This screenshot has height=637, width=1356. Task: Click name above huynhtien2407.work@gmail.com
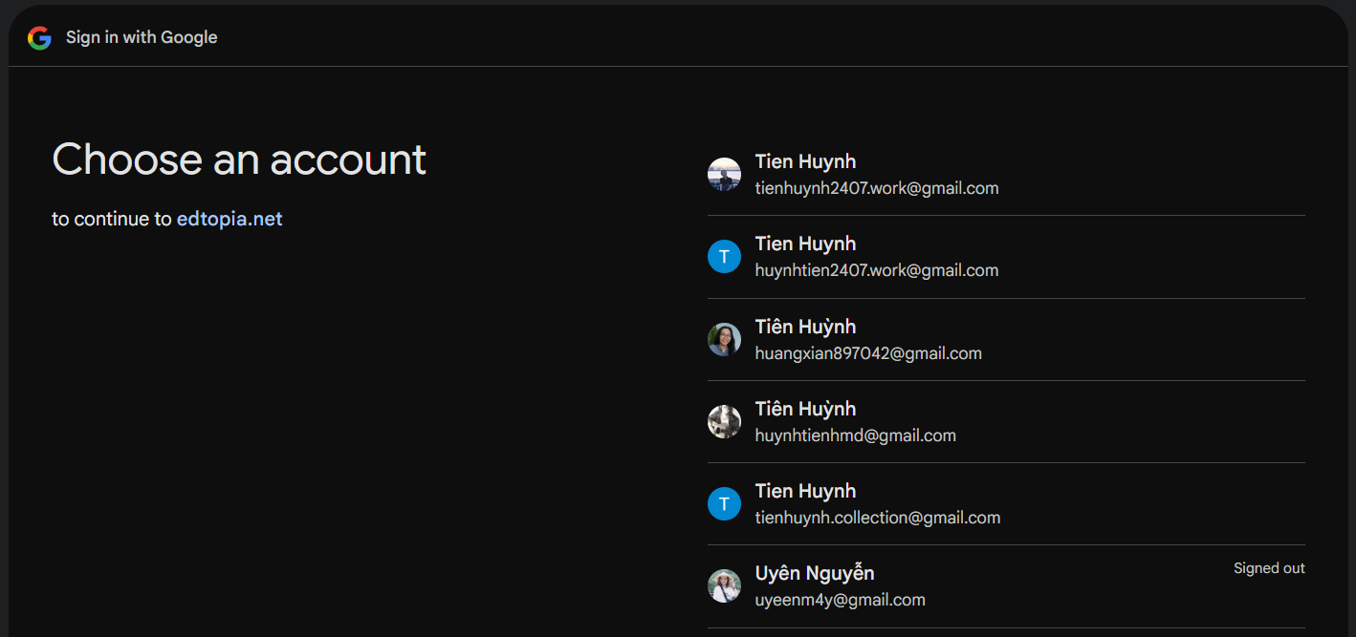tap(805, 244)
